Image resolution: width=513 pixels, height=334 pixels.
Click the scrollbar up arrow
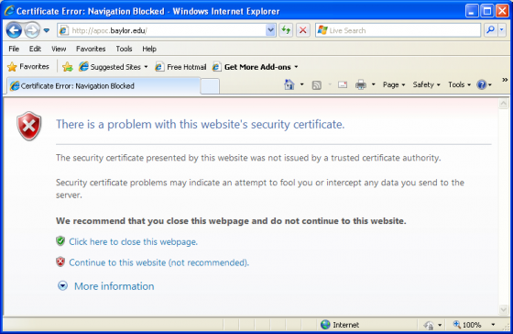tap(503, 104)
